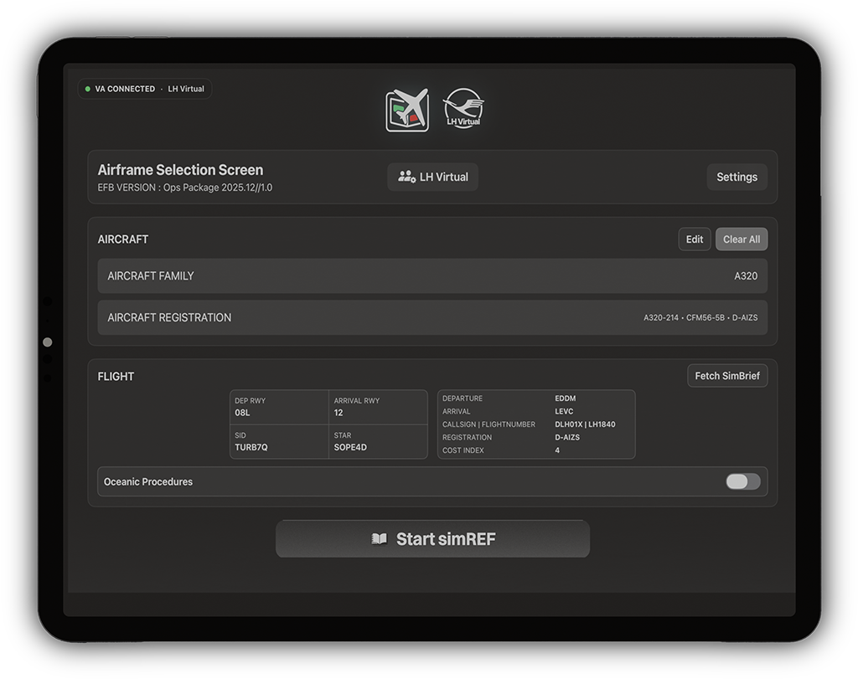
Task: Click the Callsign DLH01X flight number row
Action: point(535,424)
